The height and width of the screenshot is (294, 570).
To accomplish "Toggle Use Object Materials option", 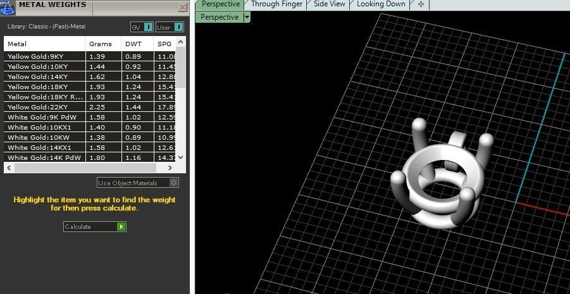I will [138, 183].
